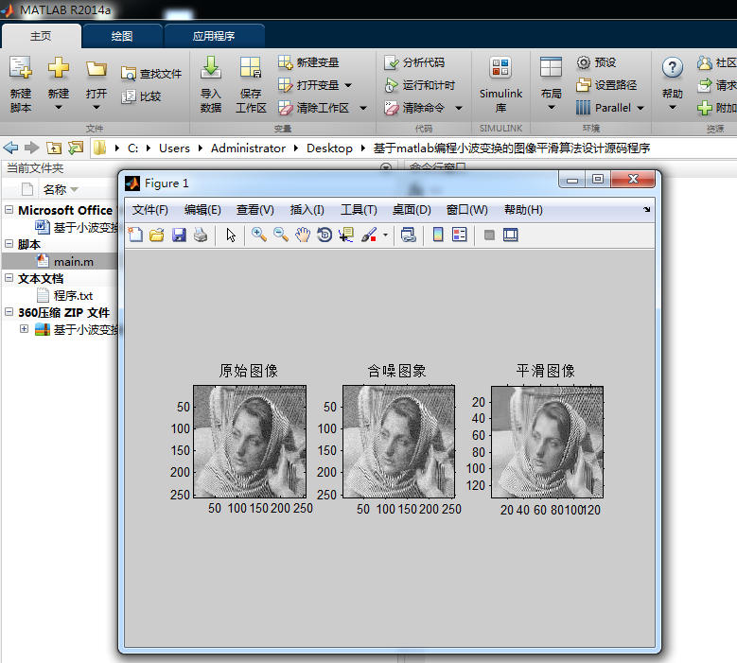Click Run and Time (运行和计时) icon

click(391, 85)
